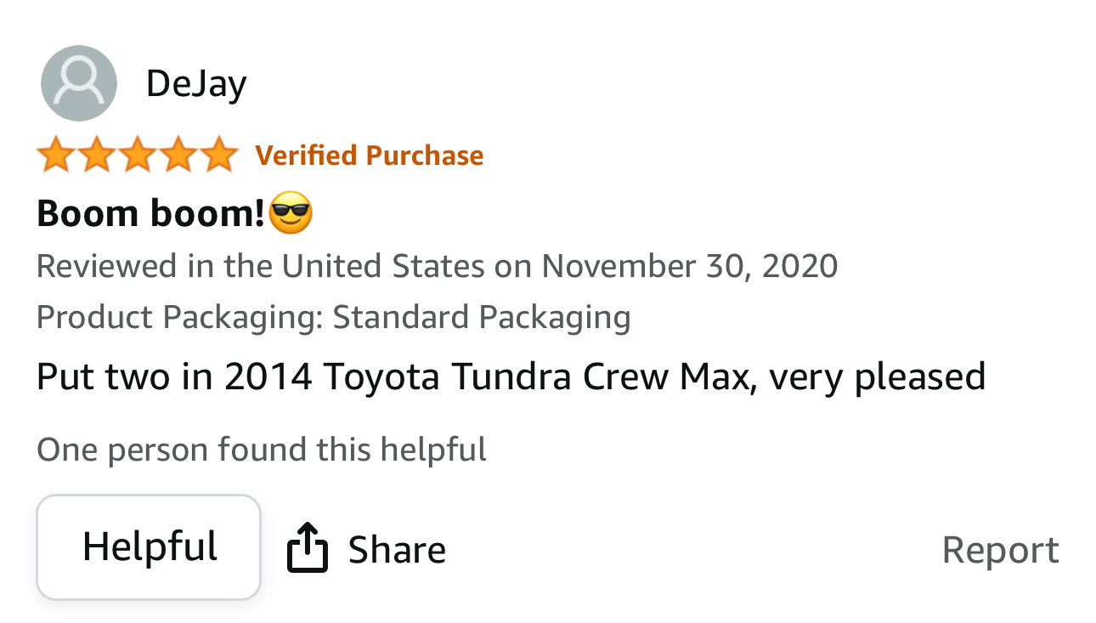Click the Verified Purchase label

coord(370,156)
